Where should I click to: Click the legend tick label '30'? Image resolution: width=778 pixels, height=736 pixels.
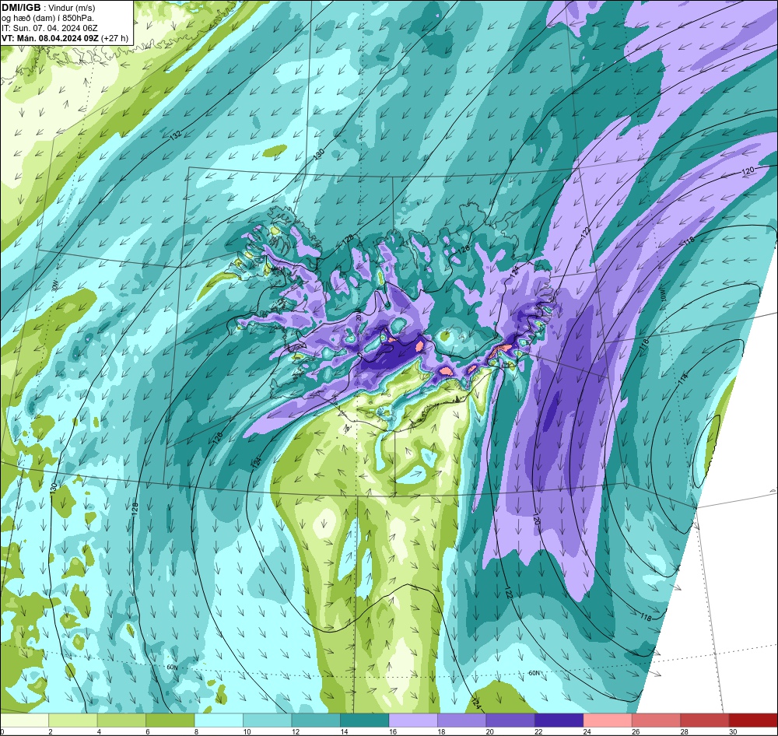[x=733, y=731]
